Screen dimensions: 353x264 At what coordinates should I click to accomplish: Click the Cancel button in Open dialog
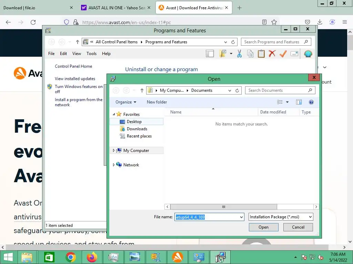(x=298, y=227)
